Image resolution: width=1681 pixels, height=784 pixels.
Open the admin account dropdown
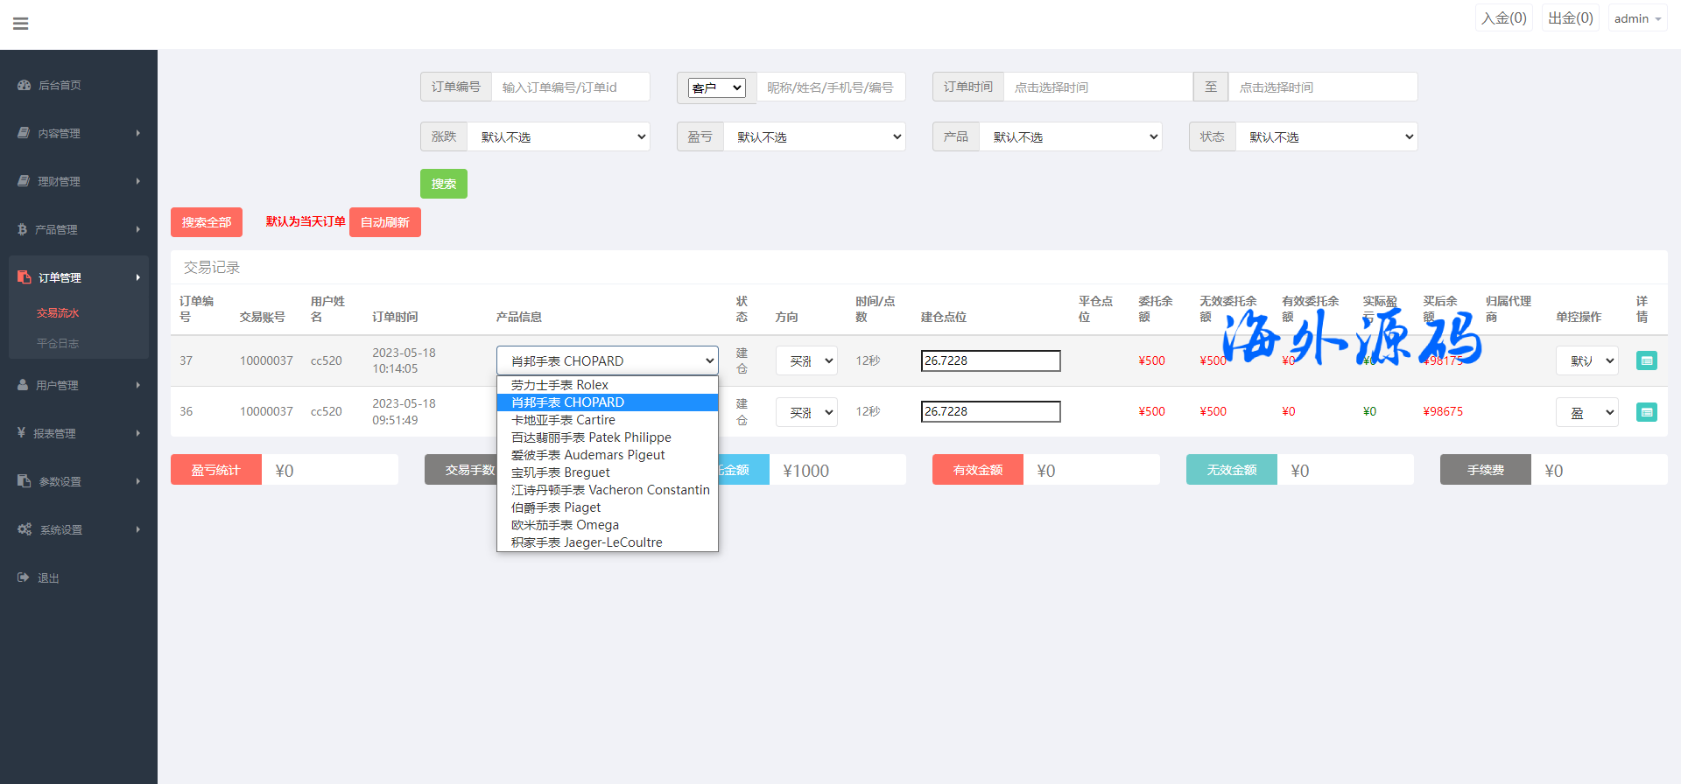pyautogui.click(x=1636, y=18)
